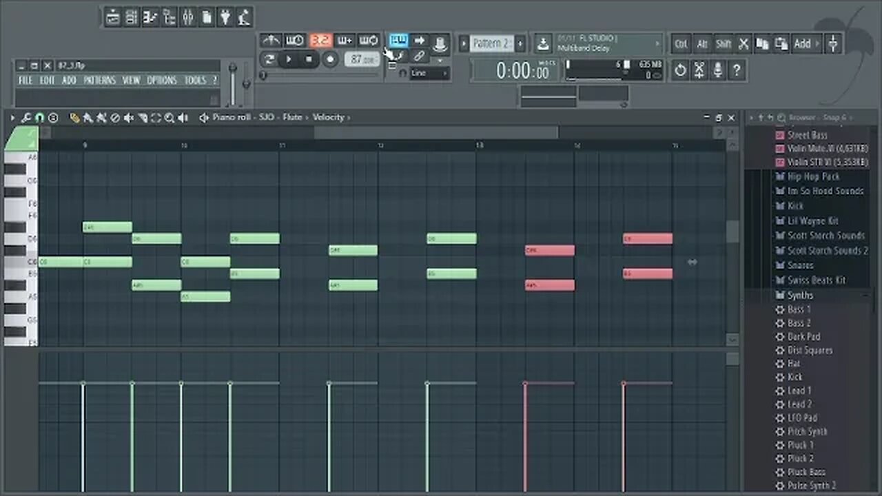The image size is (882, 496).
Task: Click the plug-shaped icon in top toolbar
Action: [x=225, y=17]
